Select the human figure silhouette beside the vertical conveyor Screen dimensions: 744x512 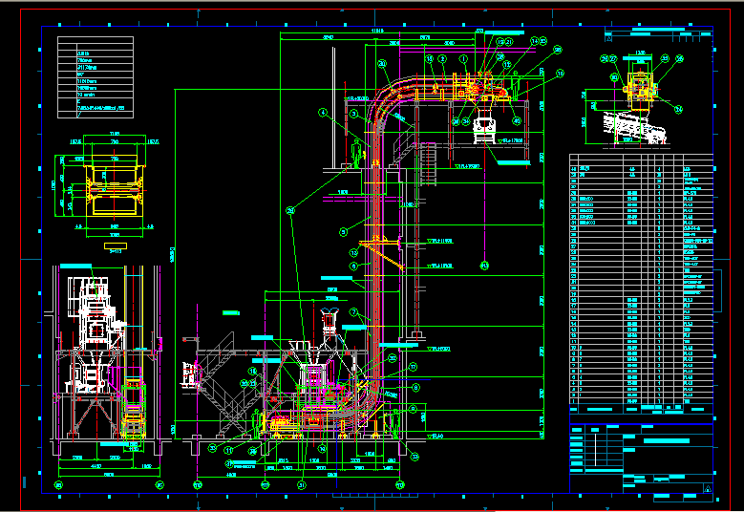click(357, 151)
